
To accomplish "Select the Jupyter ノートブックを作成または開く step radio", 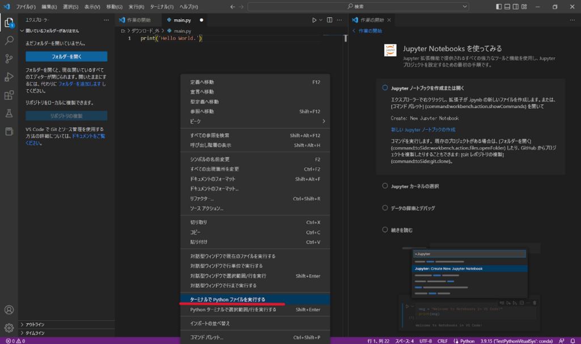I will coord(385,88).
